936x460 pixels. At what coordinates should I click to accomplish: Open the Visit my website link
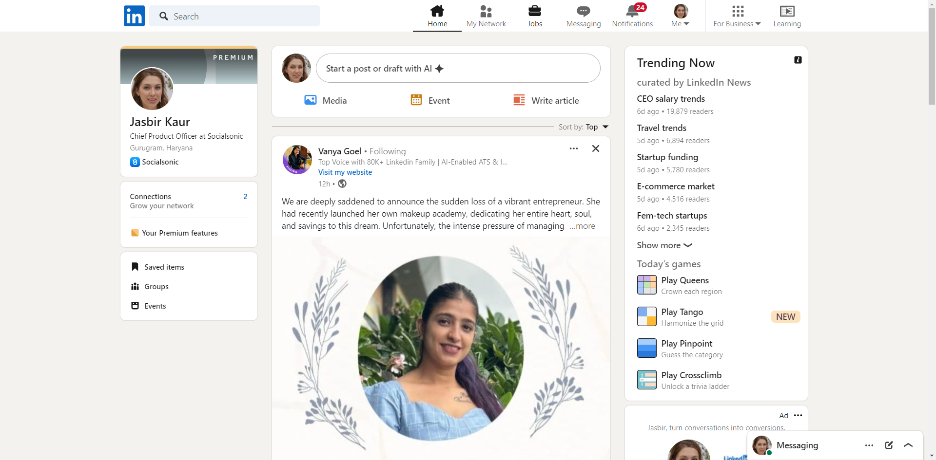(x=345, y=172)
